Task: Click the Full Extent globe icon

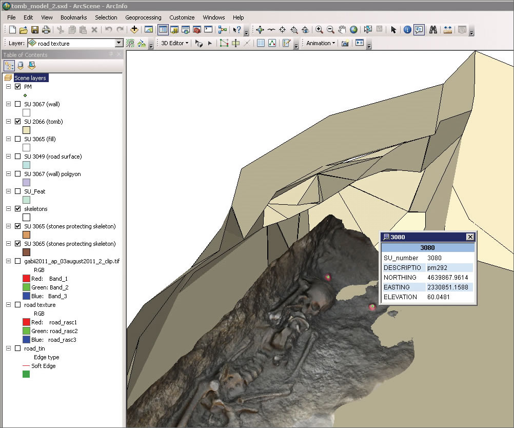Action: tap(353, 30)
